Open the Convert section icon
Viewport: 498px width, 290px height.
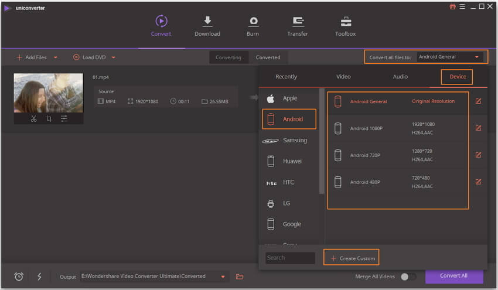pyautogui.click(x=161, y=21)
